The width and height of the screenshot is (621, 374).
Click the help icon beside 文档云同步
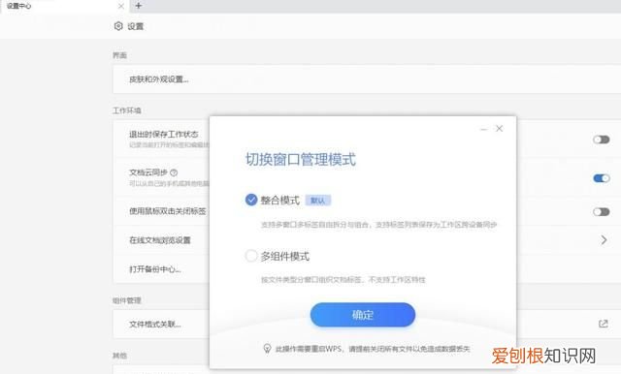(x=174, y=172)
